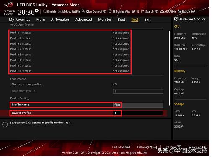Click the ASUS User Profile heading
The image size is (212, 158).
22,25
